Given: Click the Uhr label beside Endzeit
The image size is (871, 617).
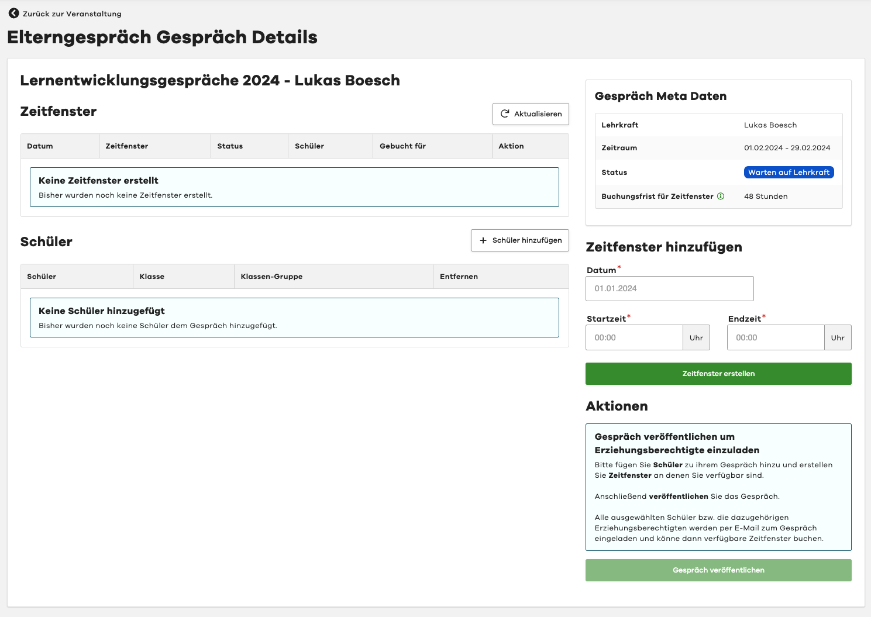Looking at the screenshot, I should pyautogui.click(x=838, y=338).
